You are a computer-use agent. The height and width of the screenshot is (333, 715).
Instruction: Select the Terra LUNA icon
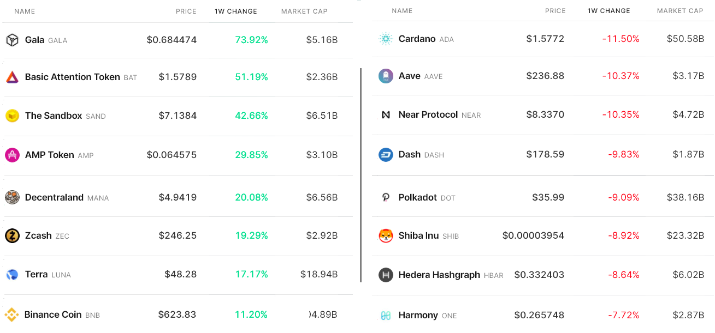coord(12,274)
